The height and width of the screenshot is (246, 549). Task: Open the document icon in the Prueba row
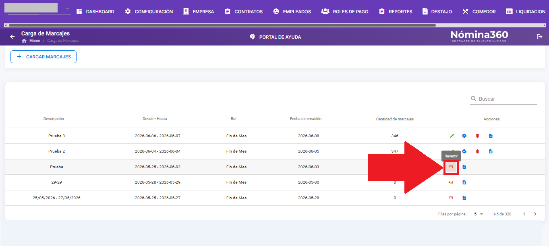[x=464, y=167]
